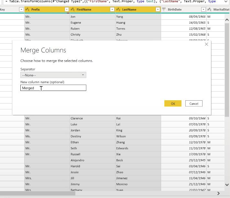Select the cell with first name Jordan

pos(93,130)
